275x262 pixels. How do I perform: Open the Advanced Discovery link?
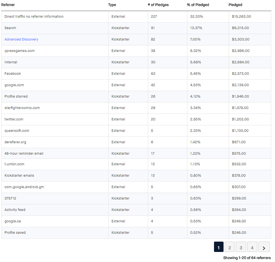[21, 39]
